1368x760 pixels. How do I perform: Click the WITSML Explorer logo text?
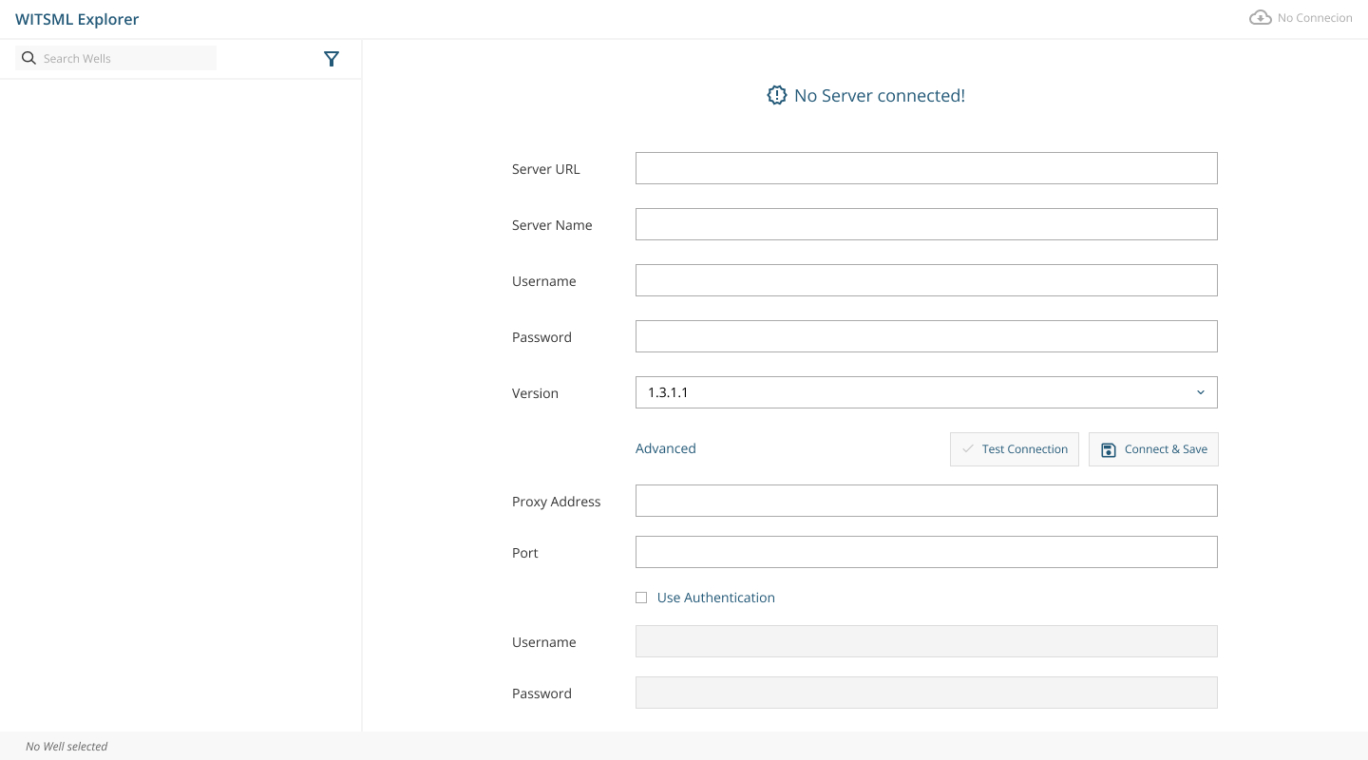coord(76,19)
